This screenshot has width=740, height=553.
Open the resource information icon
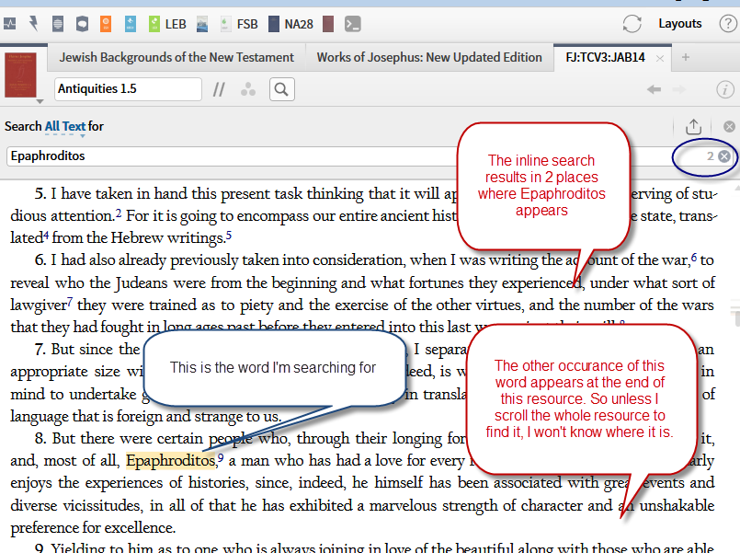[x=725, y=89]
